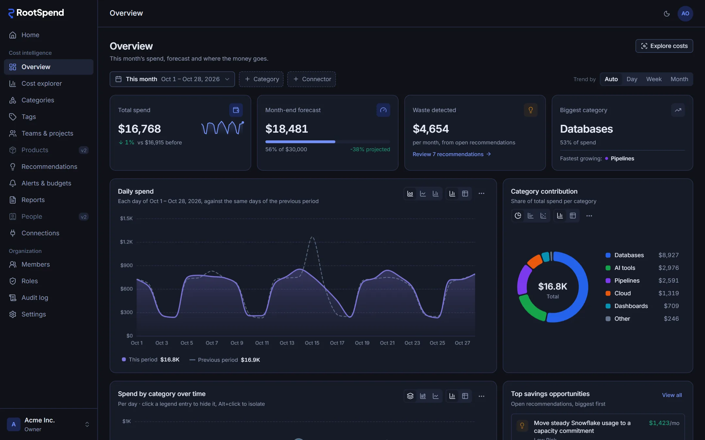Select stacked layers chart for Spend by category
The width and height of the screenshot is (705, 440).
coord(410,396)
